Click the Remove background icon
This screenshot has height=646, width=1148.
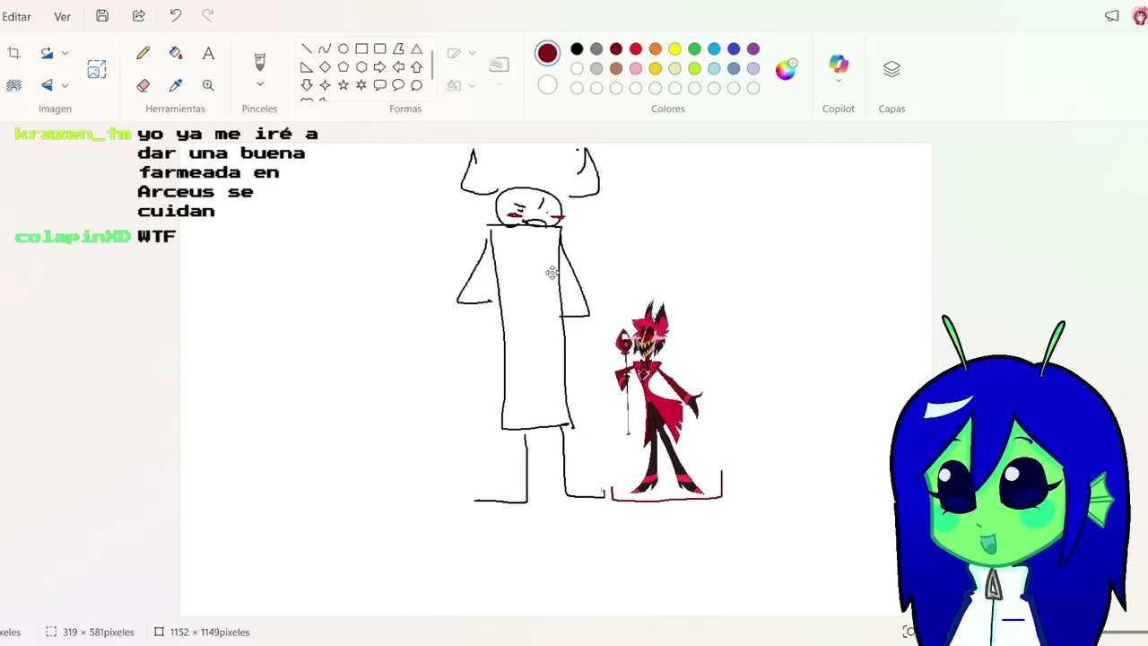pyautogui.click(x=13, y=85)
